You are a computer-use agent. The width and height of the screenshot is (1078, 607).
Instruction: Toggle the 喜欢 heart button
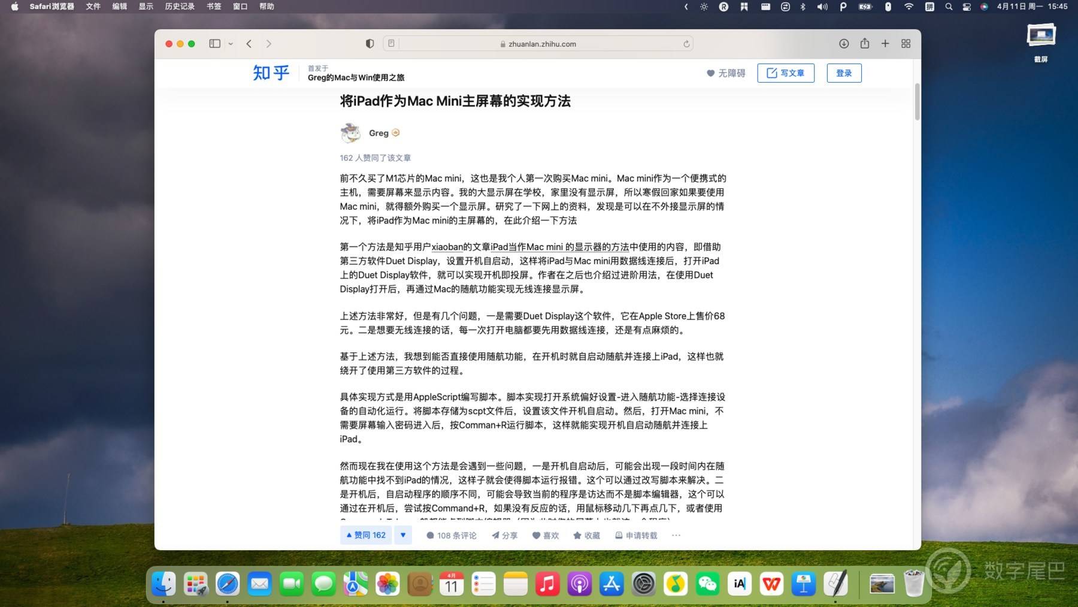pyautogui.click(x=546, y=536)
